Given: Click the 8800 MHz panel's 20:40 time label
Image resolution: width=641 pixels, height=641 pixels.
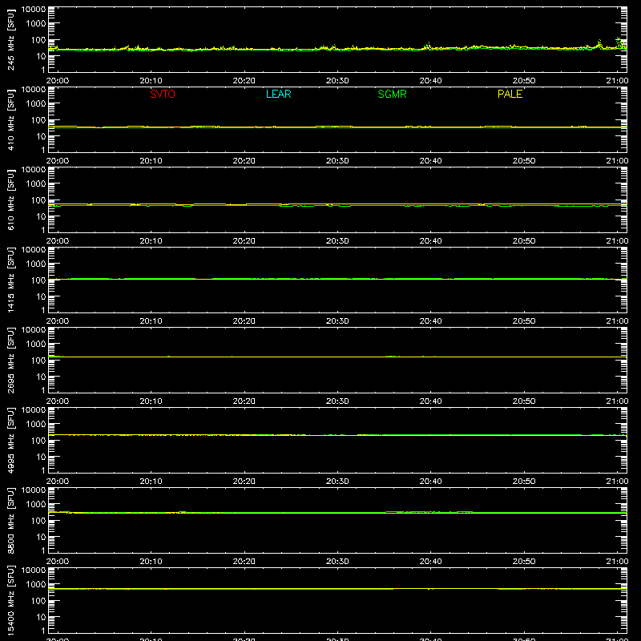Looking at the screenshot, I should [430, 562].
